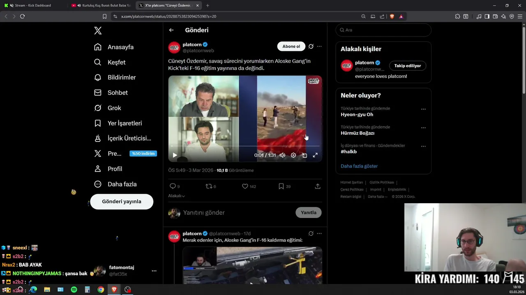Open options for Hyeon-gyu Oh trend
This screenshot has height=295, width=526.
point(423,109)
